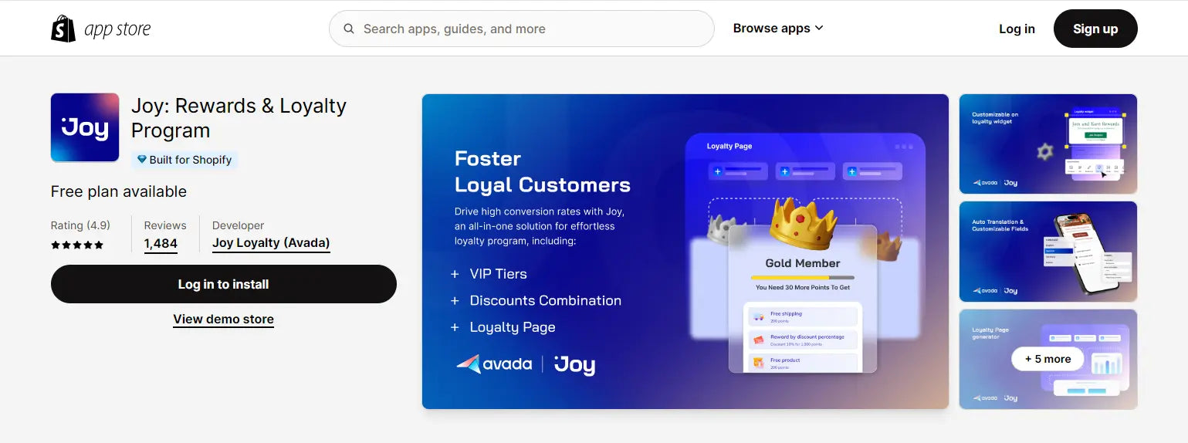Viewport: 1188px width, 443px height.
Task: Open Auto Translation & Customizable Fields thumbnail
Action: coord(1048,252)
